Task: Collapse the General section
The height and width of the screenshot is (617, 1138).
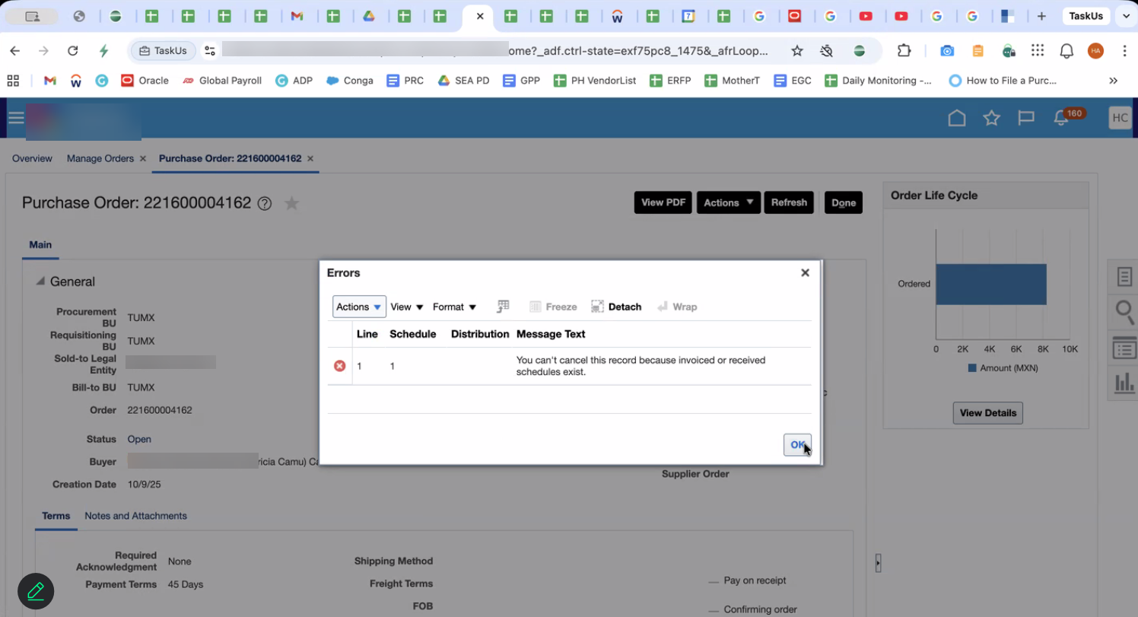Action: [x=40, y=281]
